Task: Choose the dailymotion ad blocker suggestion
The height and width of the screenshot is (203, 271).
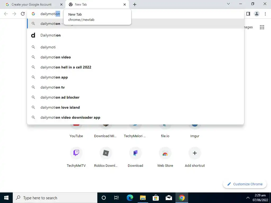Action: pos(135,97)
